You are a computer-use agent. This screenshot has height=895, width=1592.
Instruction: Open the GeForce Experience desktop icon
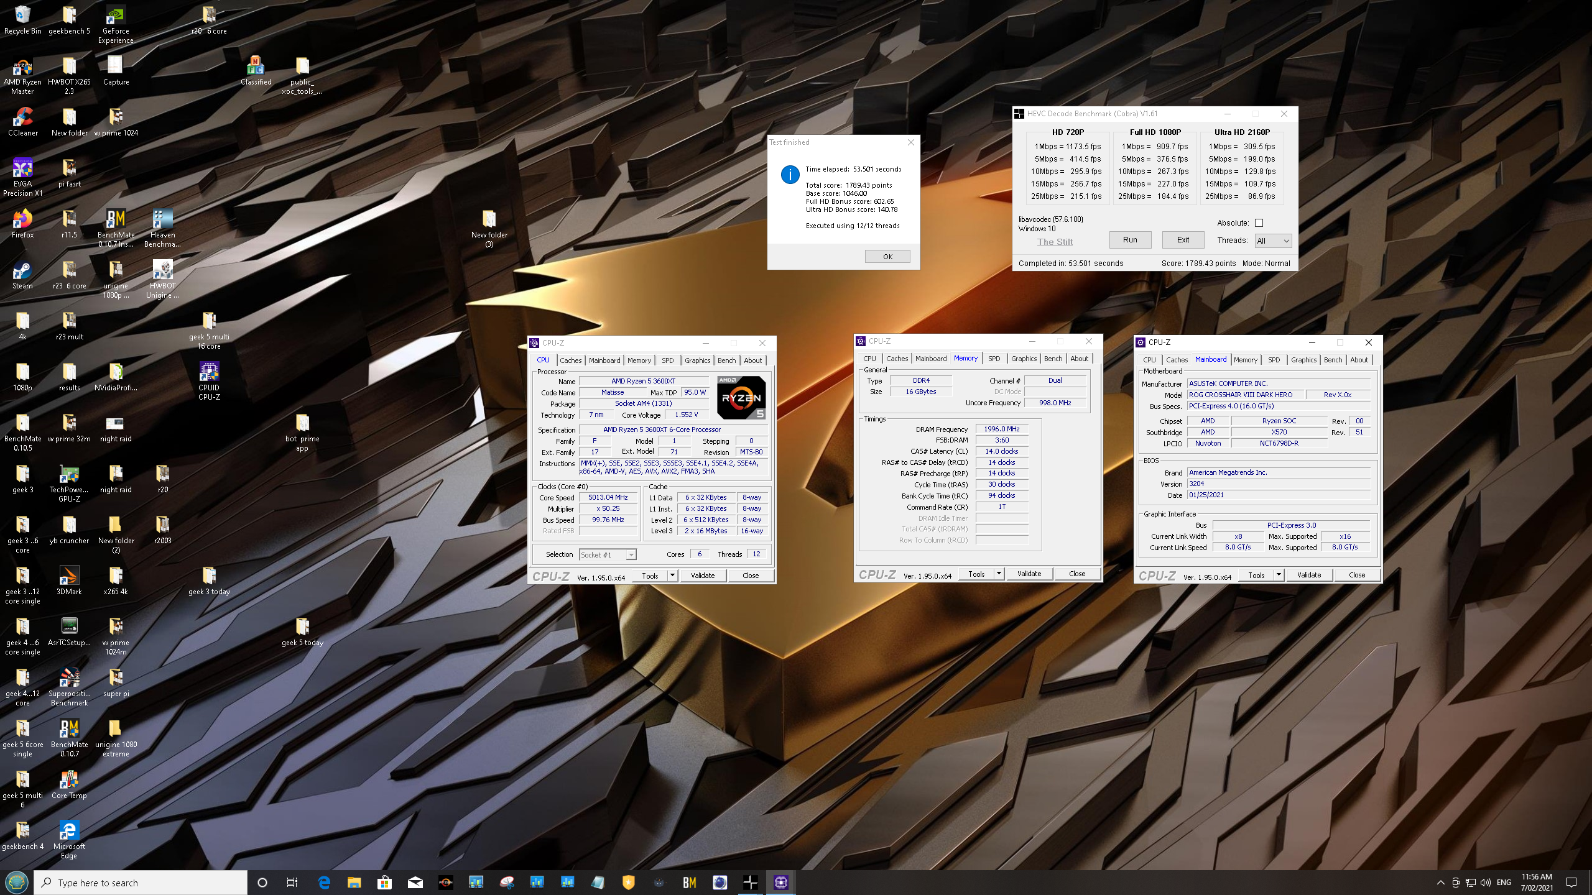[116, 25]
